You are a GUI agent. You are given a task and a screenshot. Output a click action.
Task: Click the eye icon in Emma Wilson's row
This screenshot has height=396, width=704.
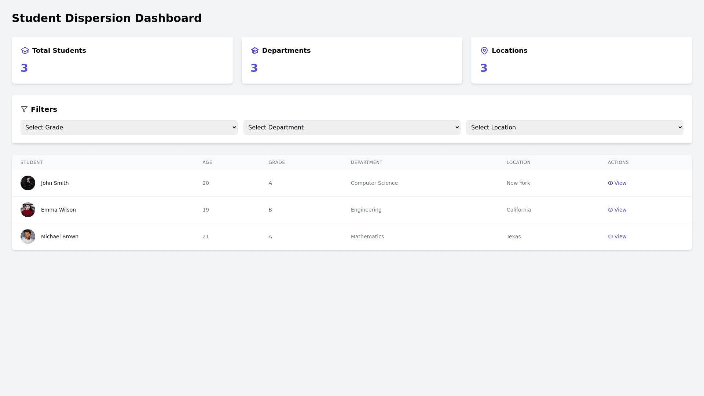click(x=610, y=210)
